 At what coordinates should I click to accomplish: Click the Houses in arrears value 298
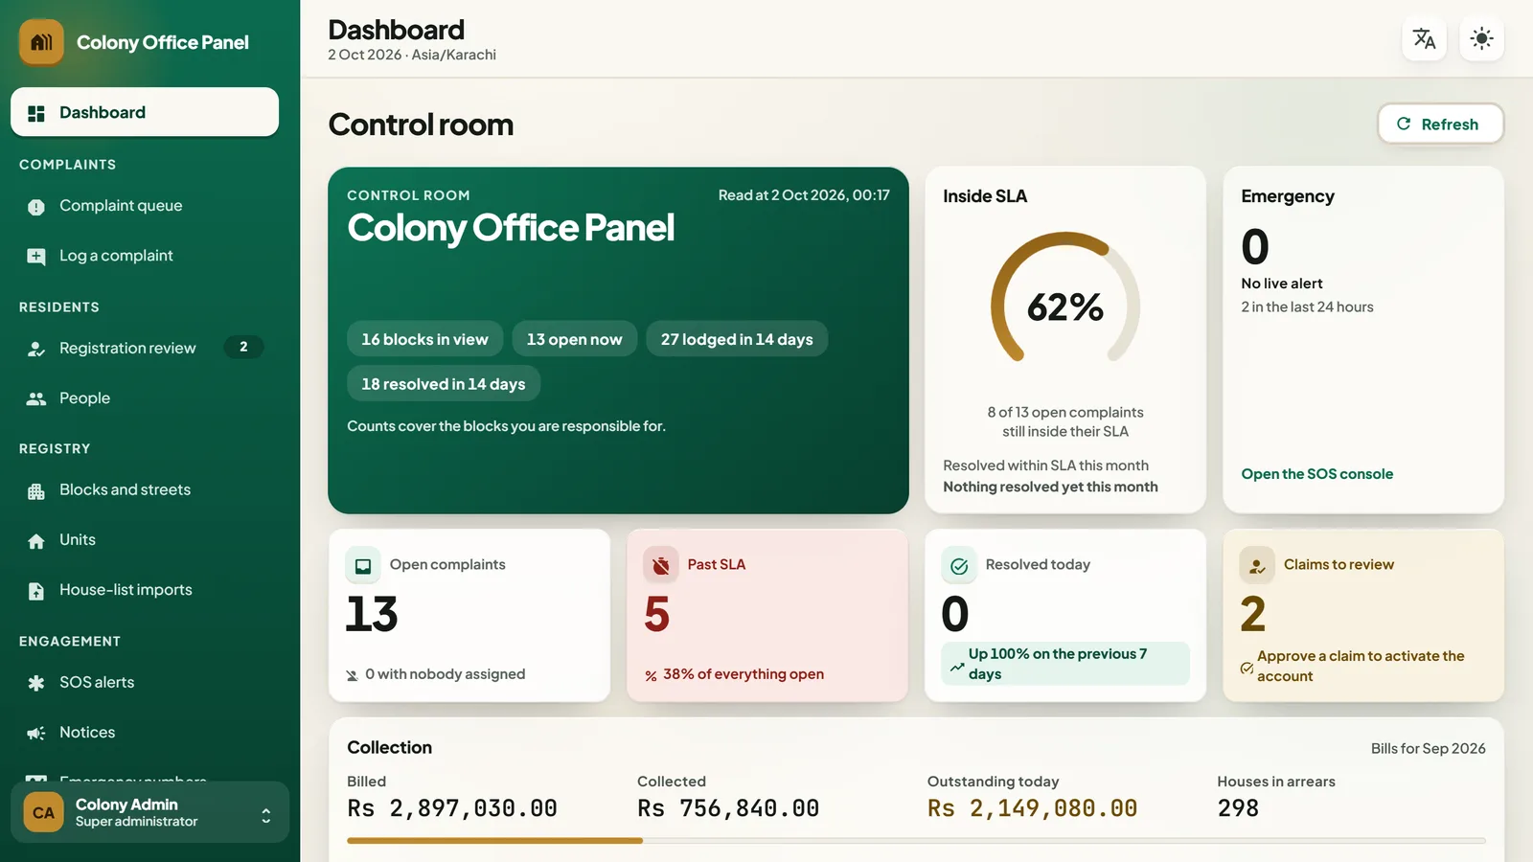(1238, 808)
